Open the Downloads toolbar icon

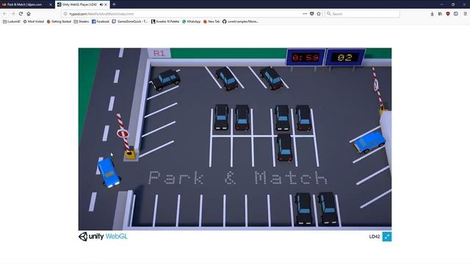[x=433, y=14]
